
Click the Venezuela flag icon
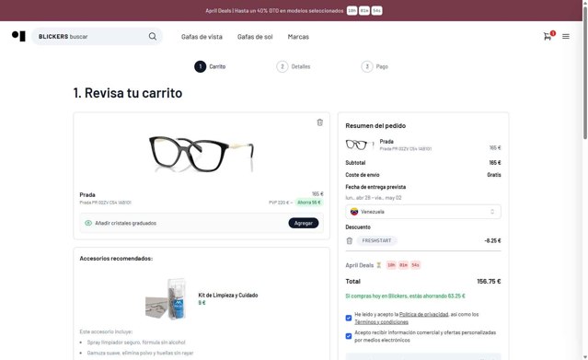click(x=354, y=212)
